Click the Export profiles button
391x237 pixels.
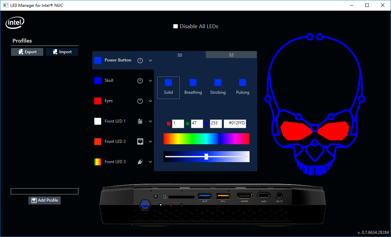click(x=27, y=52)
